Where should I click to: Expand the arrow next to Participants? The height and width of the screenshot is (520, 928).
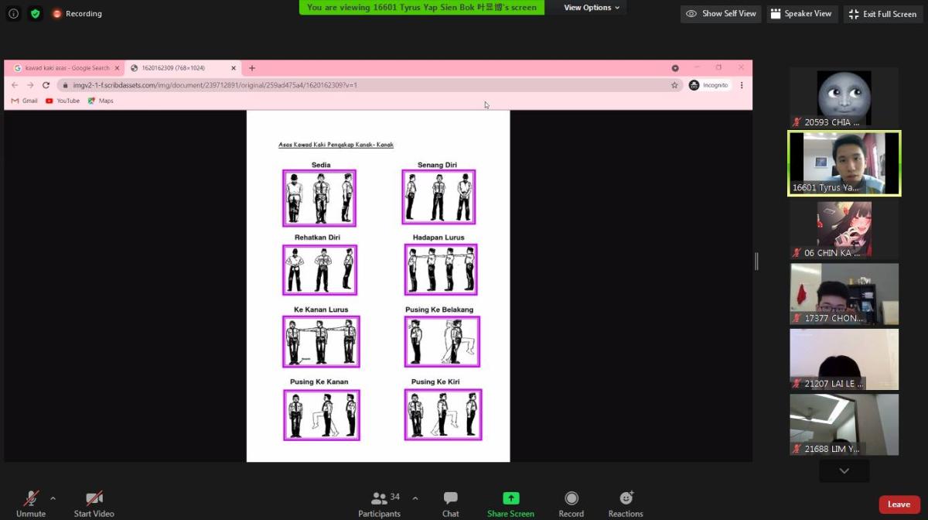click(x=415, y=498)
